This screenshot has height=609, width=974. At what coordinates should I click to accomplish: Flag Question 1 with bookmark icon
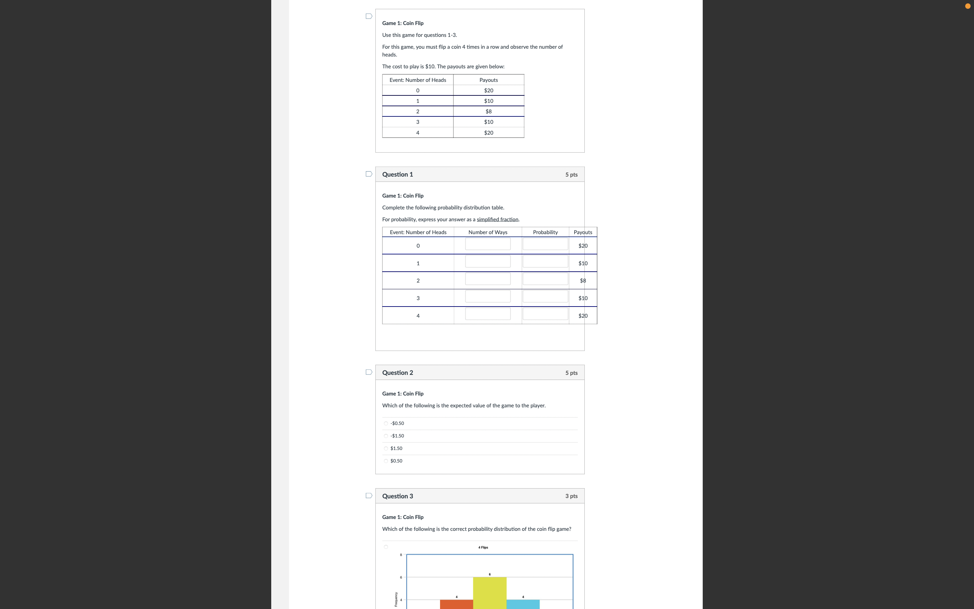pos(369,174)
